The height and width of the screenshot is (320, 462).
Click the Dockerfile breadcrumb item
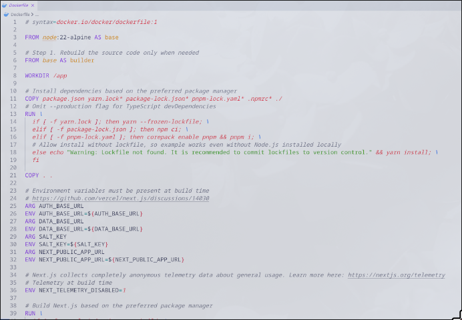tap(20, 13)
